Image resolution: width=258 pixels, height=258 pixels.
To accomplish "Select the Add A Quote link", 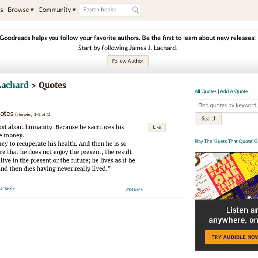I will [x=234, y=91].
